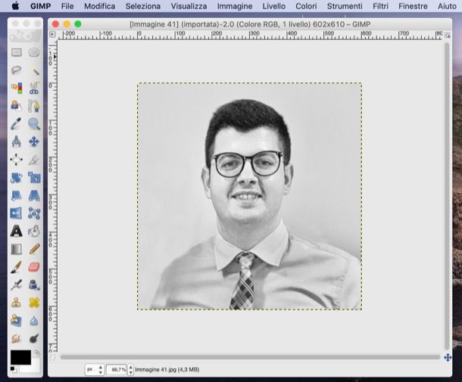Select the Perspective Clone tool
Viewport: 462px width, 382px height.
[x=17, y=321]
